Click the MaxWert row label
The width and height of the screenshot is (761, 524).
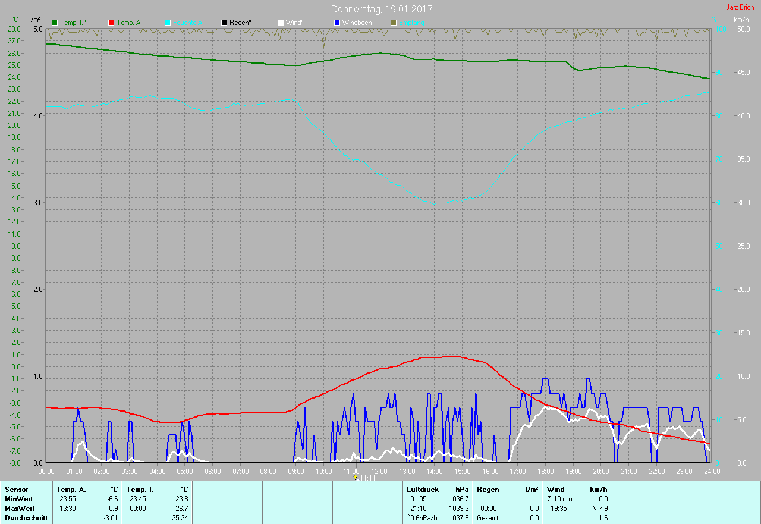tap(20, 509)
